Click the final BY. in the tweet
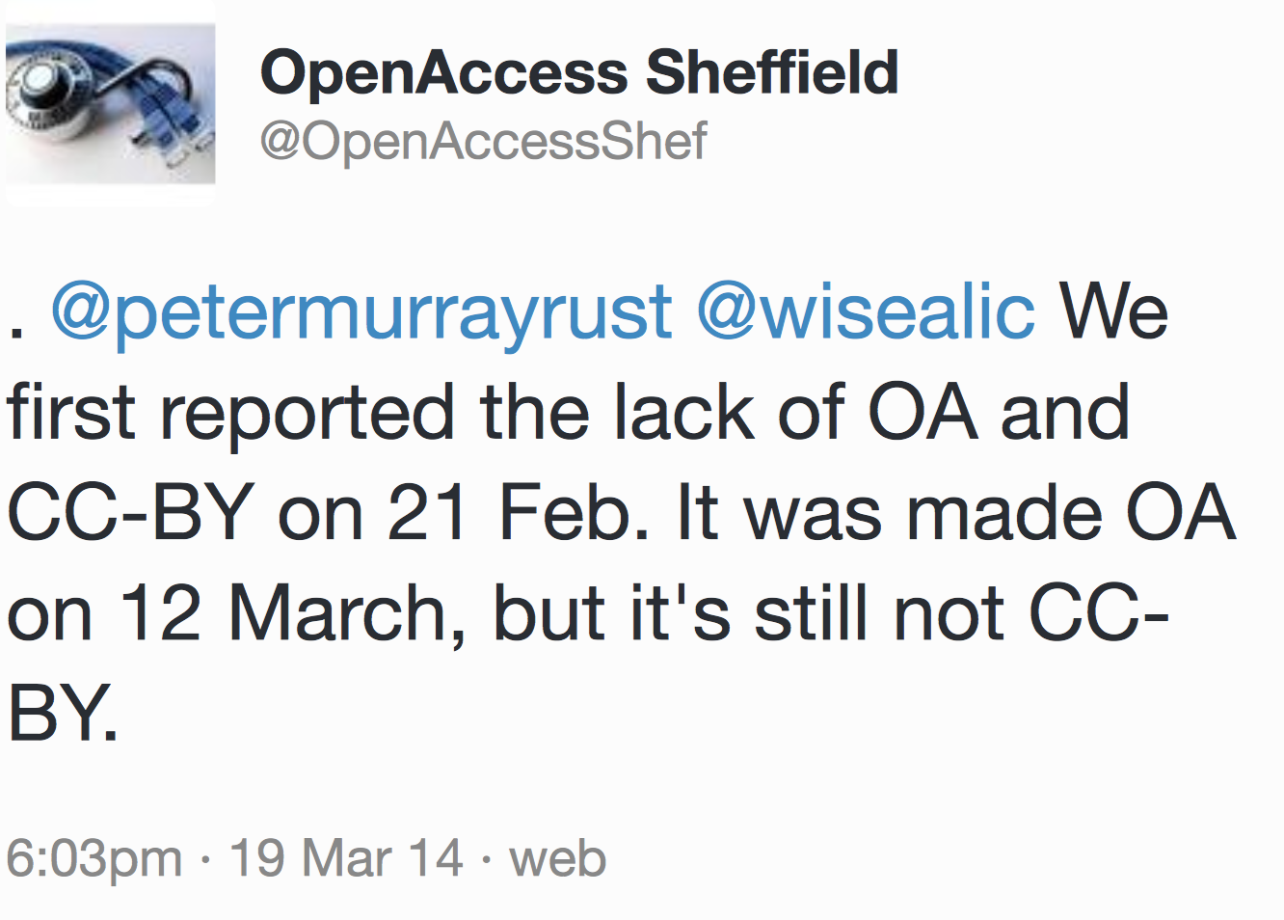The height and width of the screenshot is (920, 1284). [63, 714]
